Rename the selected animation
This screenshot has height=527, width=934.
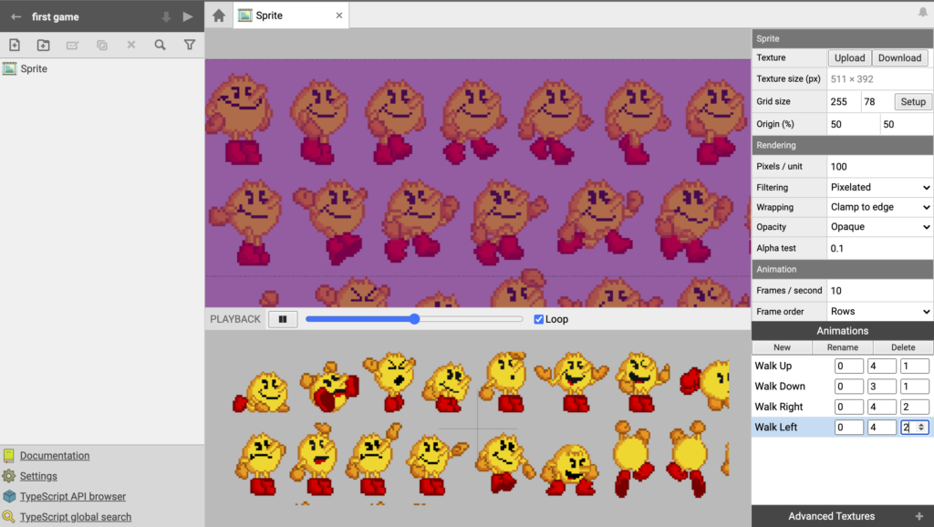tap(842, 347)
